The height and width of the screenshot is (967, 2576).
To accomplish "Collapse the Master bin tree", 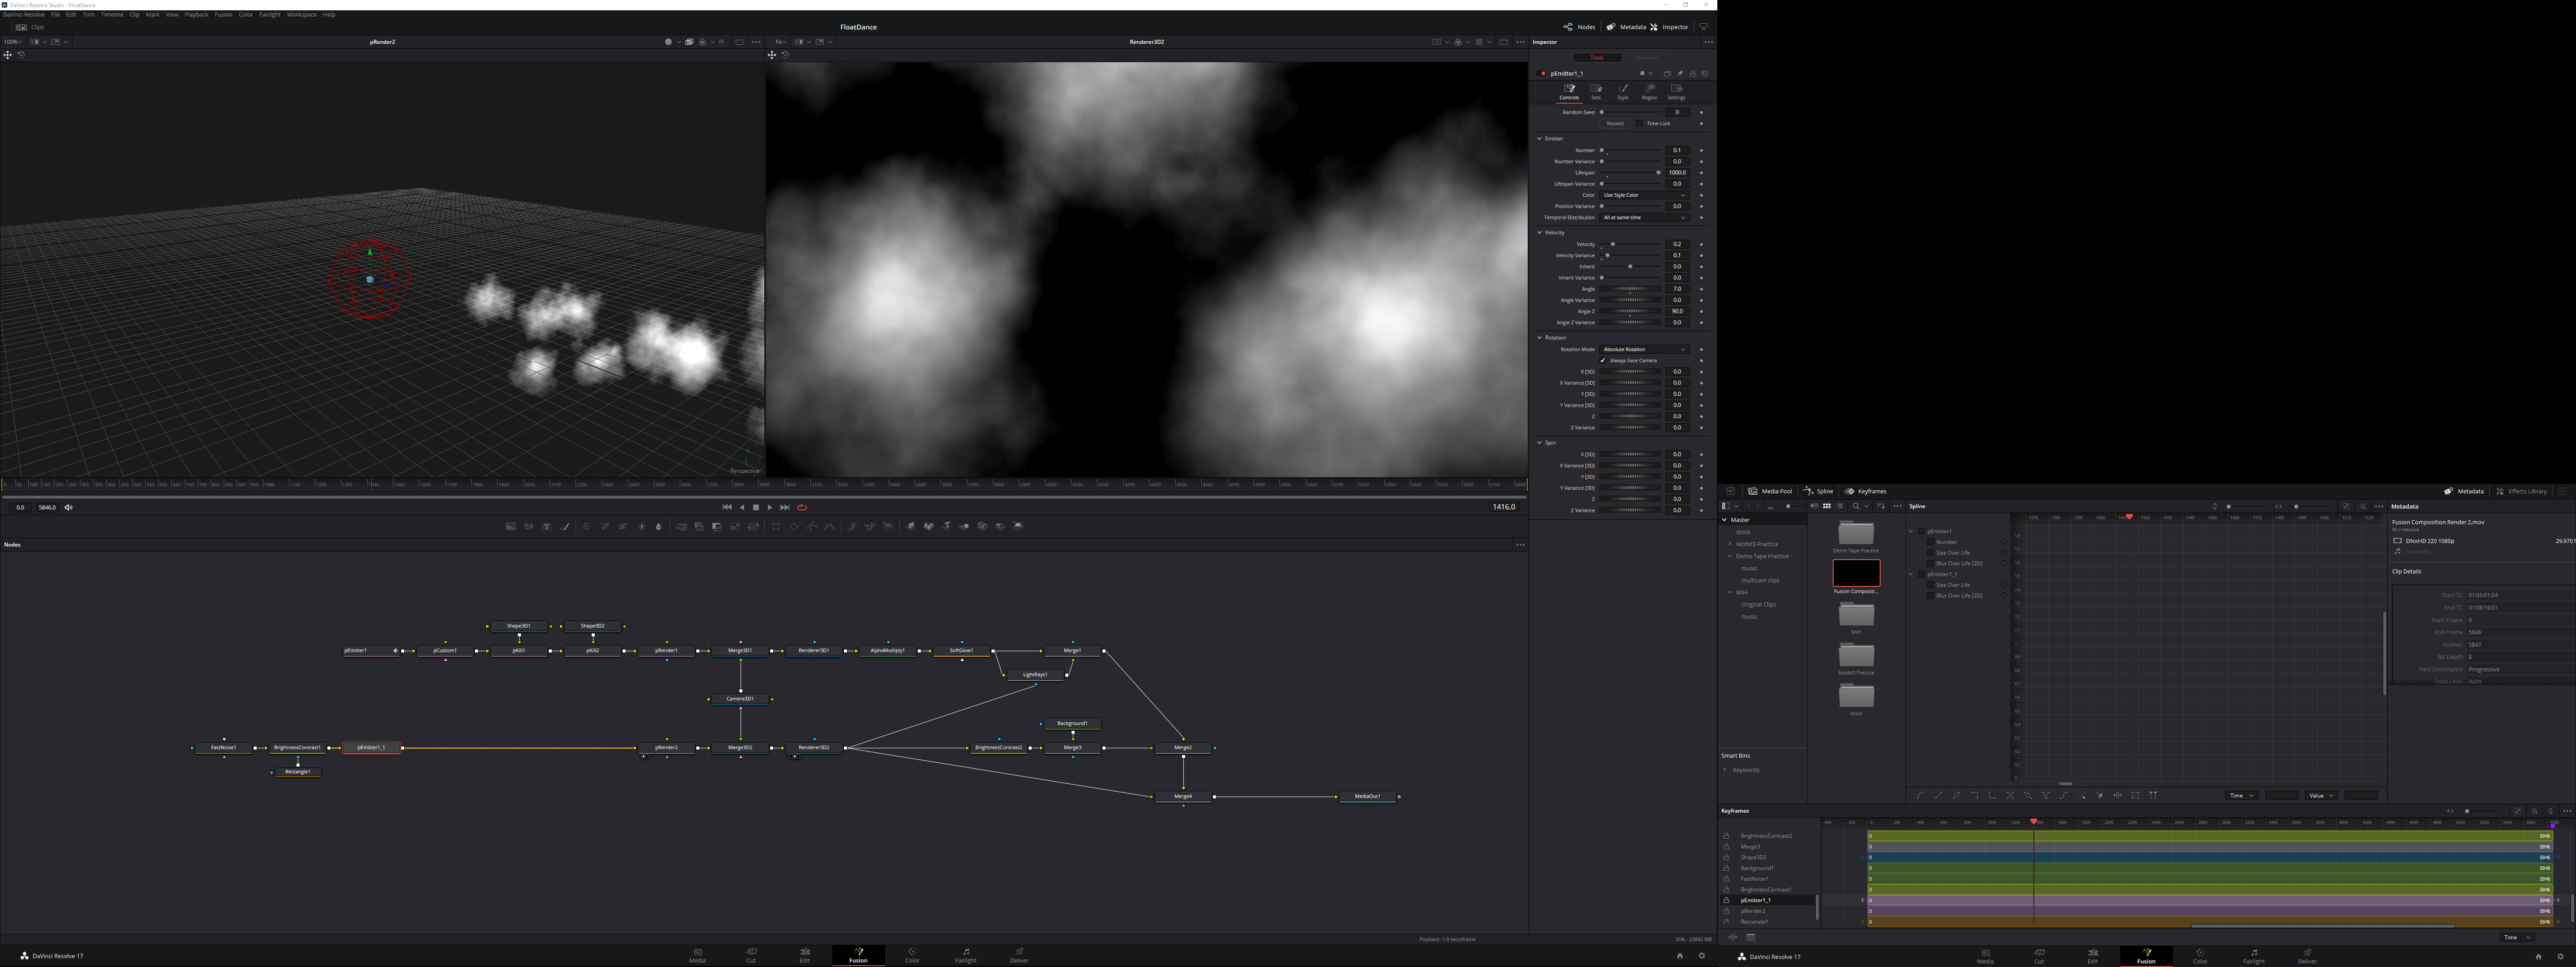I will 1725,520.
